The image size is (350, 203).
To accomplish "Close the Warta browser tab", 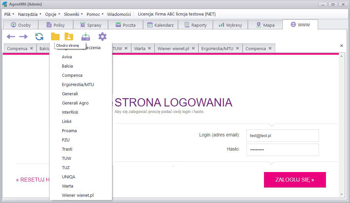I will coord(150,48).
